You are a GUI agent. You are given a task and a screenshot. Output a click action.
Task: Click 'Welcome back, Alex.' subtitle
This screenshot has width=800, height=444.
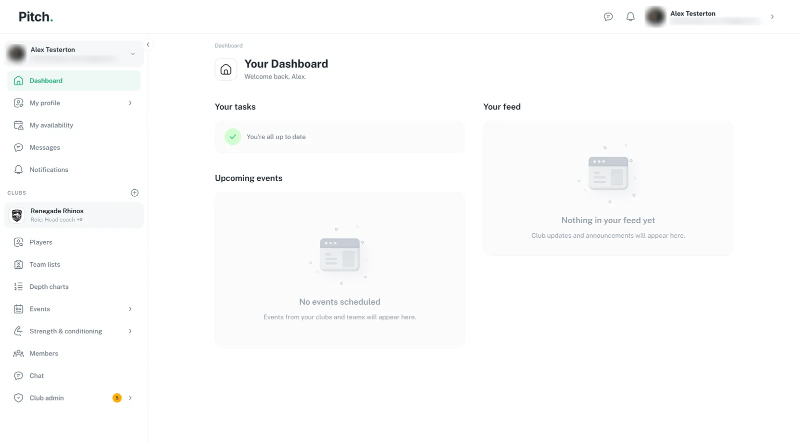[275, 77]
